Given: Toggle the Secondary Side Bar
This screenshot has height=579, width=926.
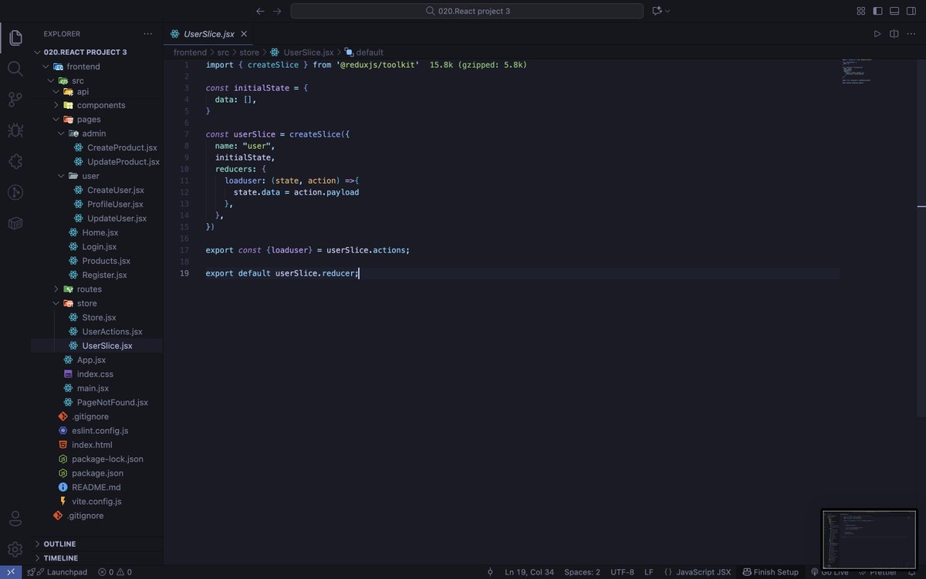Looking at the screenshot, I should pyautogui.click(x=911, y=11).
